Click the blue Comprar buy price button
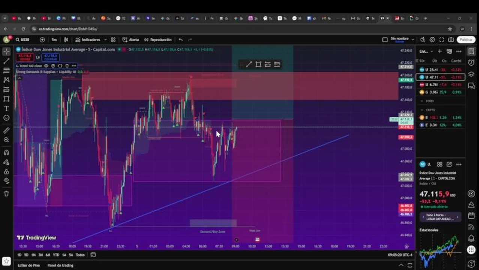 (50, 57)
